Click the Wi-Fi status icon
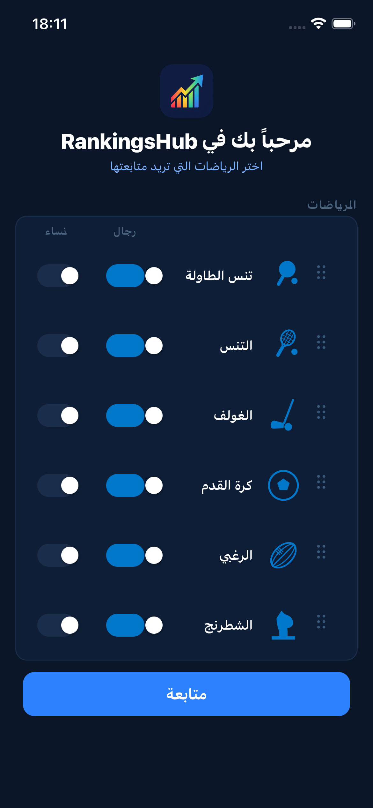Screen dimensions: 373x808 point(318,24)
